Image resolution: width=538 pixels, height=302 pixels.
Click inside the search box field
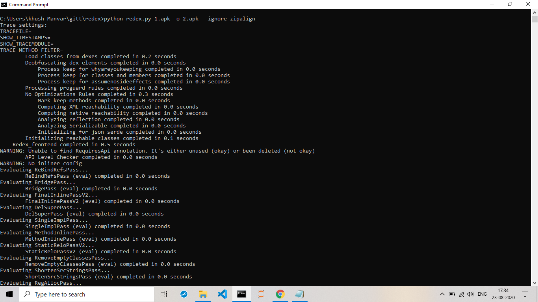87,294
